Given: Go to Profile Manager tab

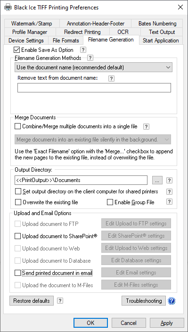Looking at the screenshot, I should (30, 32).
